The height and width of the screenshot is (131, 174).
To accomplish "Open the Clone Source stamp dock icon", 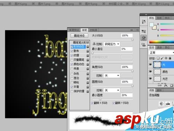I will click(x=144, y=44).
